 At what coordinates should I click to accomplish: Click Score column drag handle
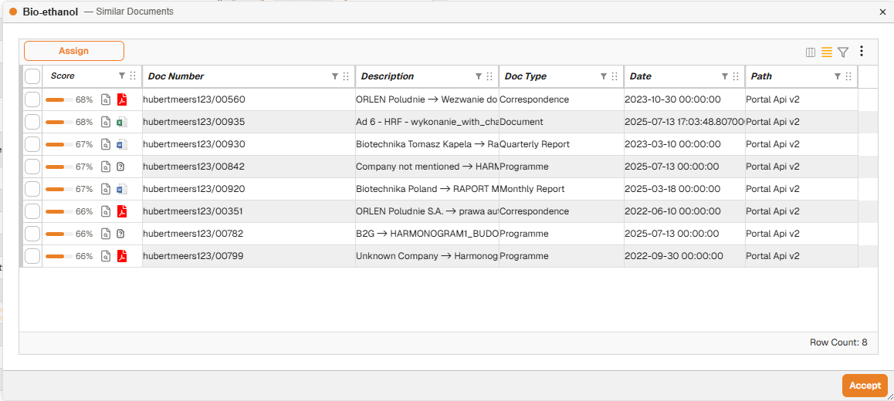coord(133,76)
